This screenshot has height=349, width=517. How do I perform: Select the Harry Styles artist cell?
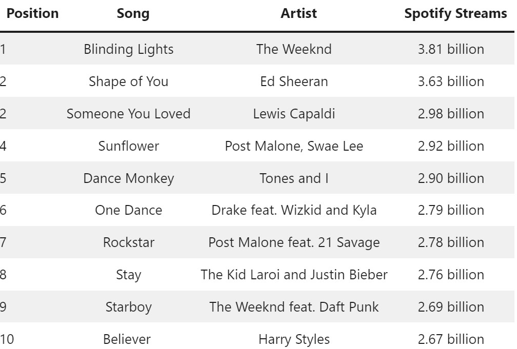[294, 339]
